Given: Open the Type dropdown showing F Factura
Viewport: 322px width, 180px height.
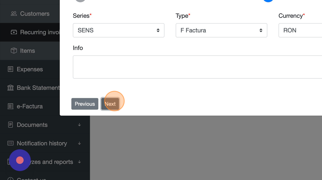Looking at the screenshot, I should coord(221,30).
